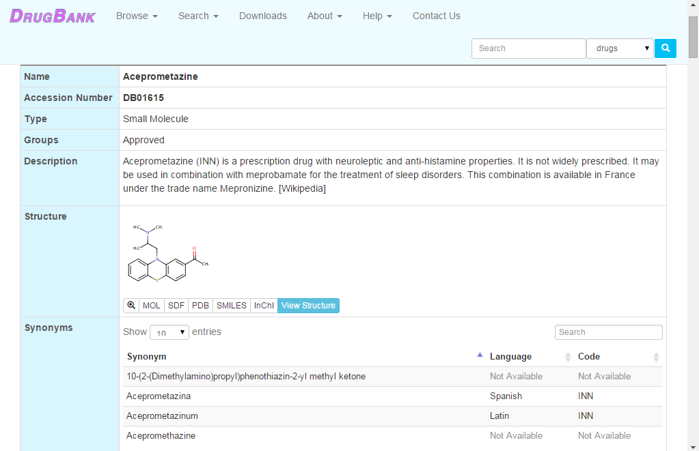Click the DrugBank logo

click(x=52, y=16)
